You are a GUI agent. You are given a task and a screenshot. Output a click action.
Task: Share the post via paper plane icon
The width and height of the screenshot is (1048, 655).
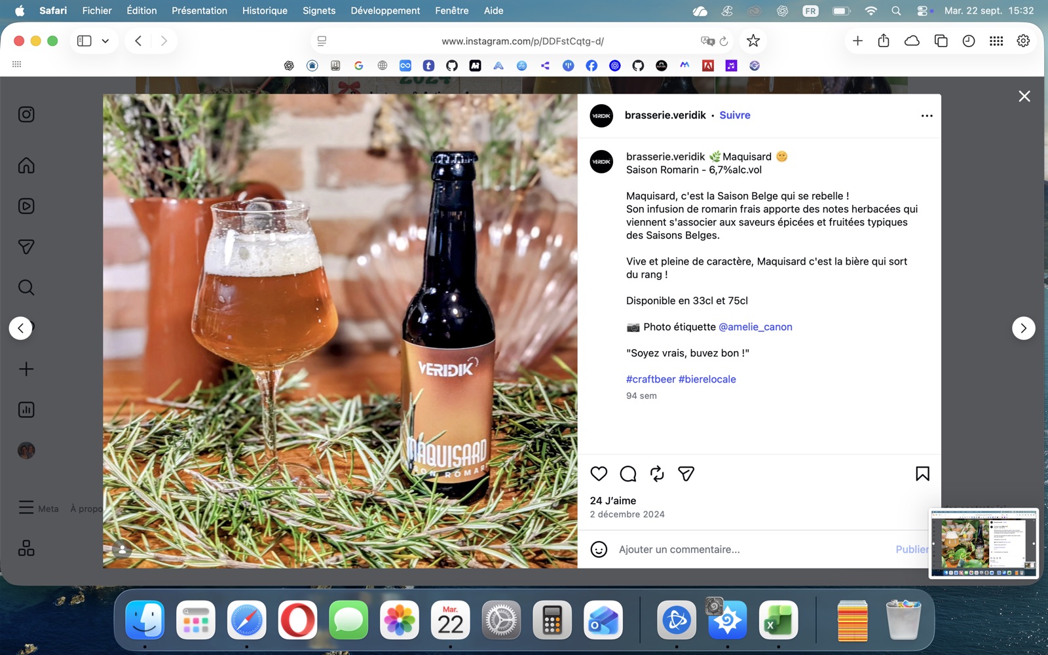(686, 474)
